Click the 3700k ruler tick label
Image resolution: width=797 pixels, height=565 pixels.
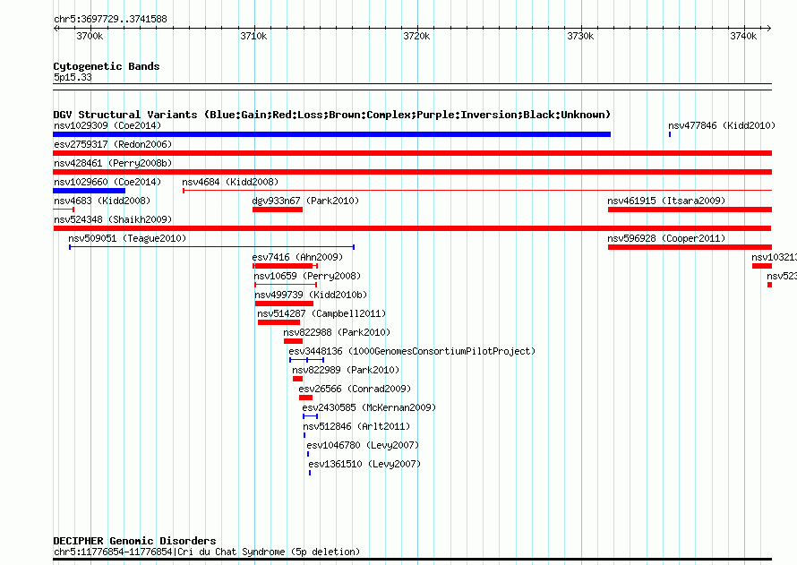(90, 36)
